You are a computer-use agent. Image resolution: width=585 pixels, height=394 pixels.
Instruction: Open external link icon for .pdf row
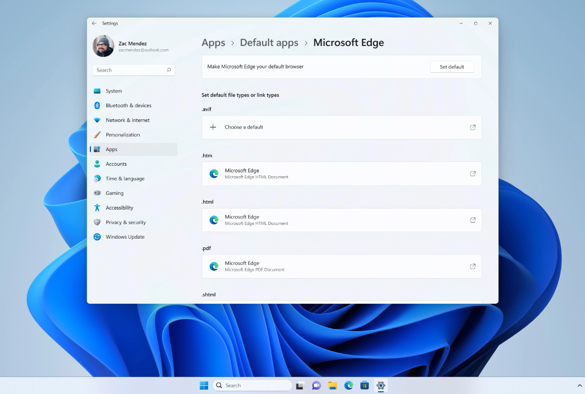click(x=473, y=266)
